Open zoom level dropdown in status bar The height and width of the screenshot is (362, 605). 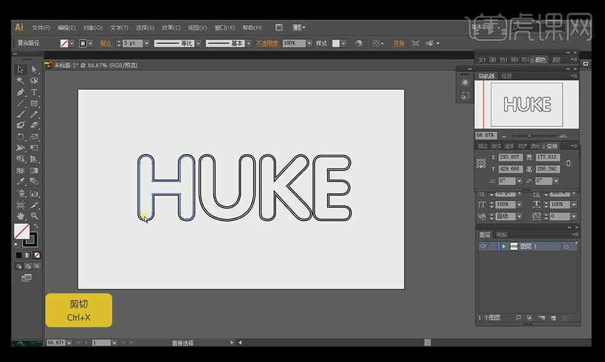click(x=68, y=342)
